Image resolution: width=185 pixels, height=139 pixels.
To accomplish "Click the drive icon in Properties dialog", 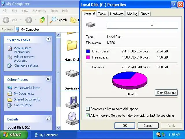I will click(x=90, y=25).
